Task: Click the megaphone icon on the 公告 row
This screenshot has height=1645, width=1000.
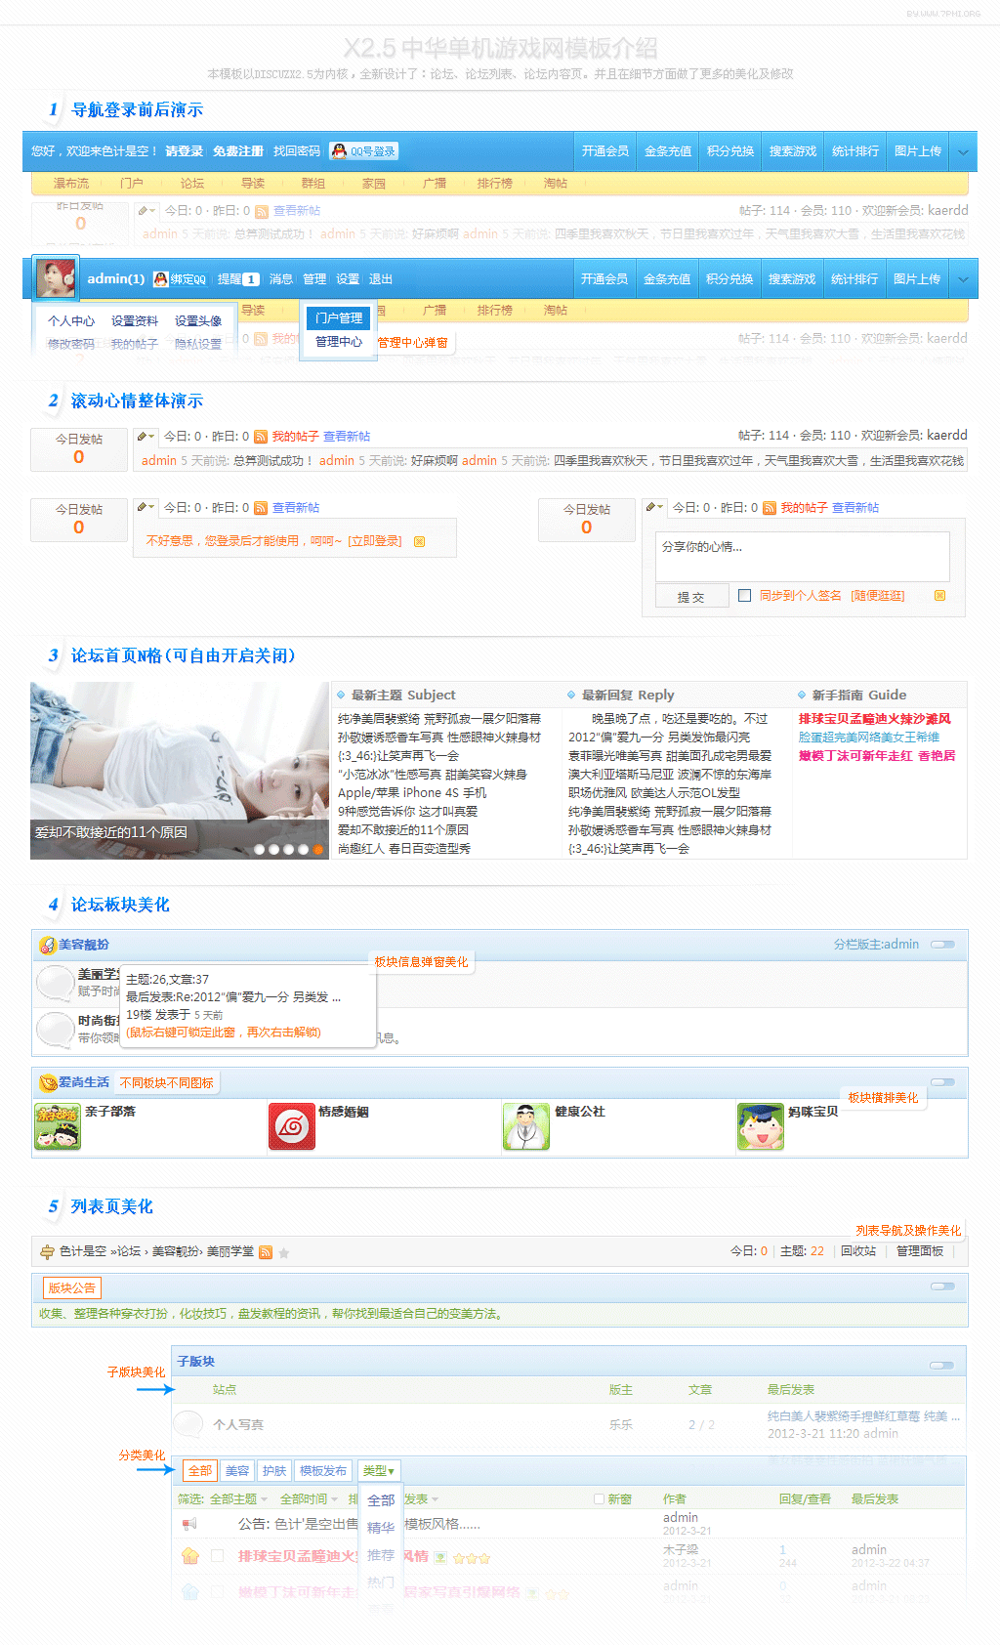Action: [189, 1524]
